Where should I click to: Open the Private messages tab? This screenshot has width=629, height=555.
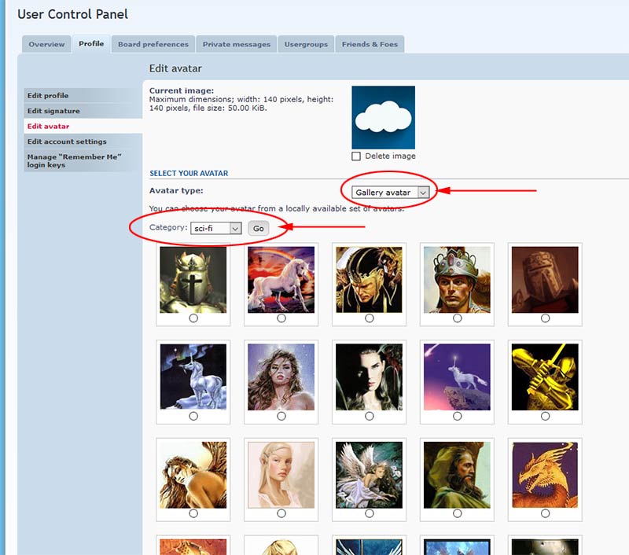pyautogui.click(x=237, y=44)
